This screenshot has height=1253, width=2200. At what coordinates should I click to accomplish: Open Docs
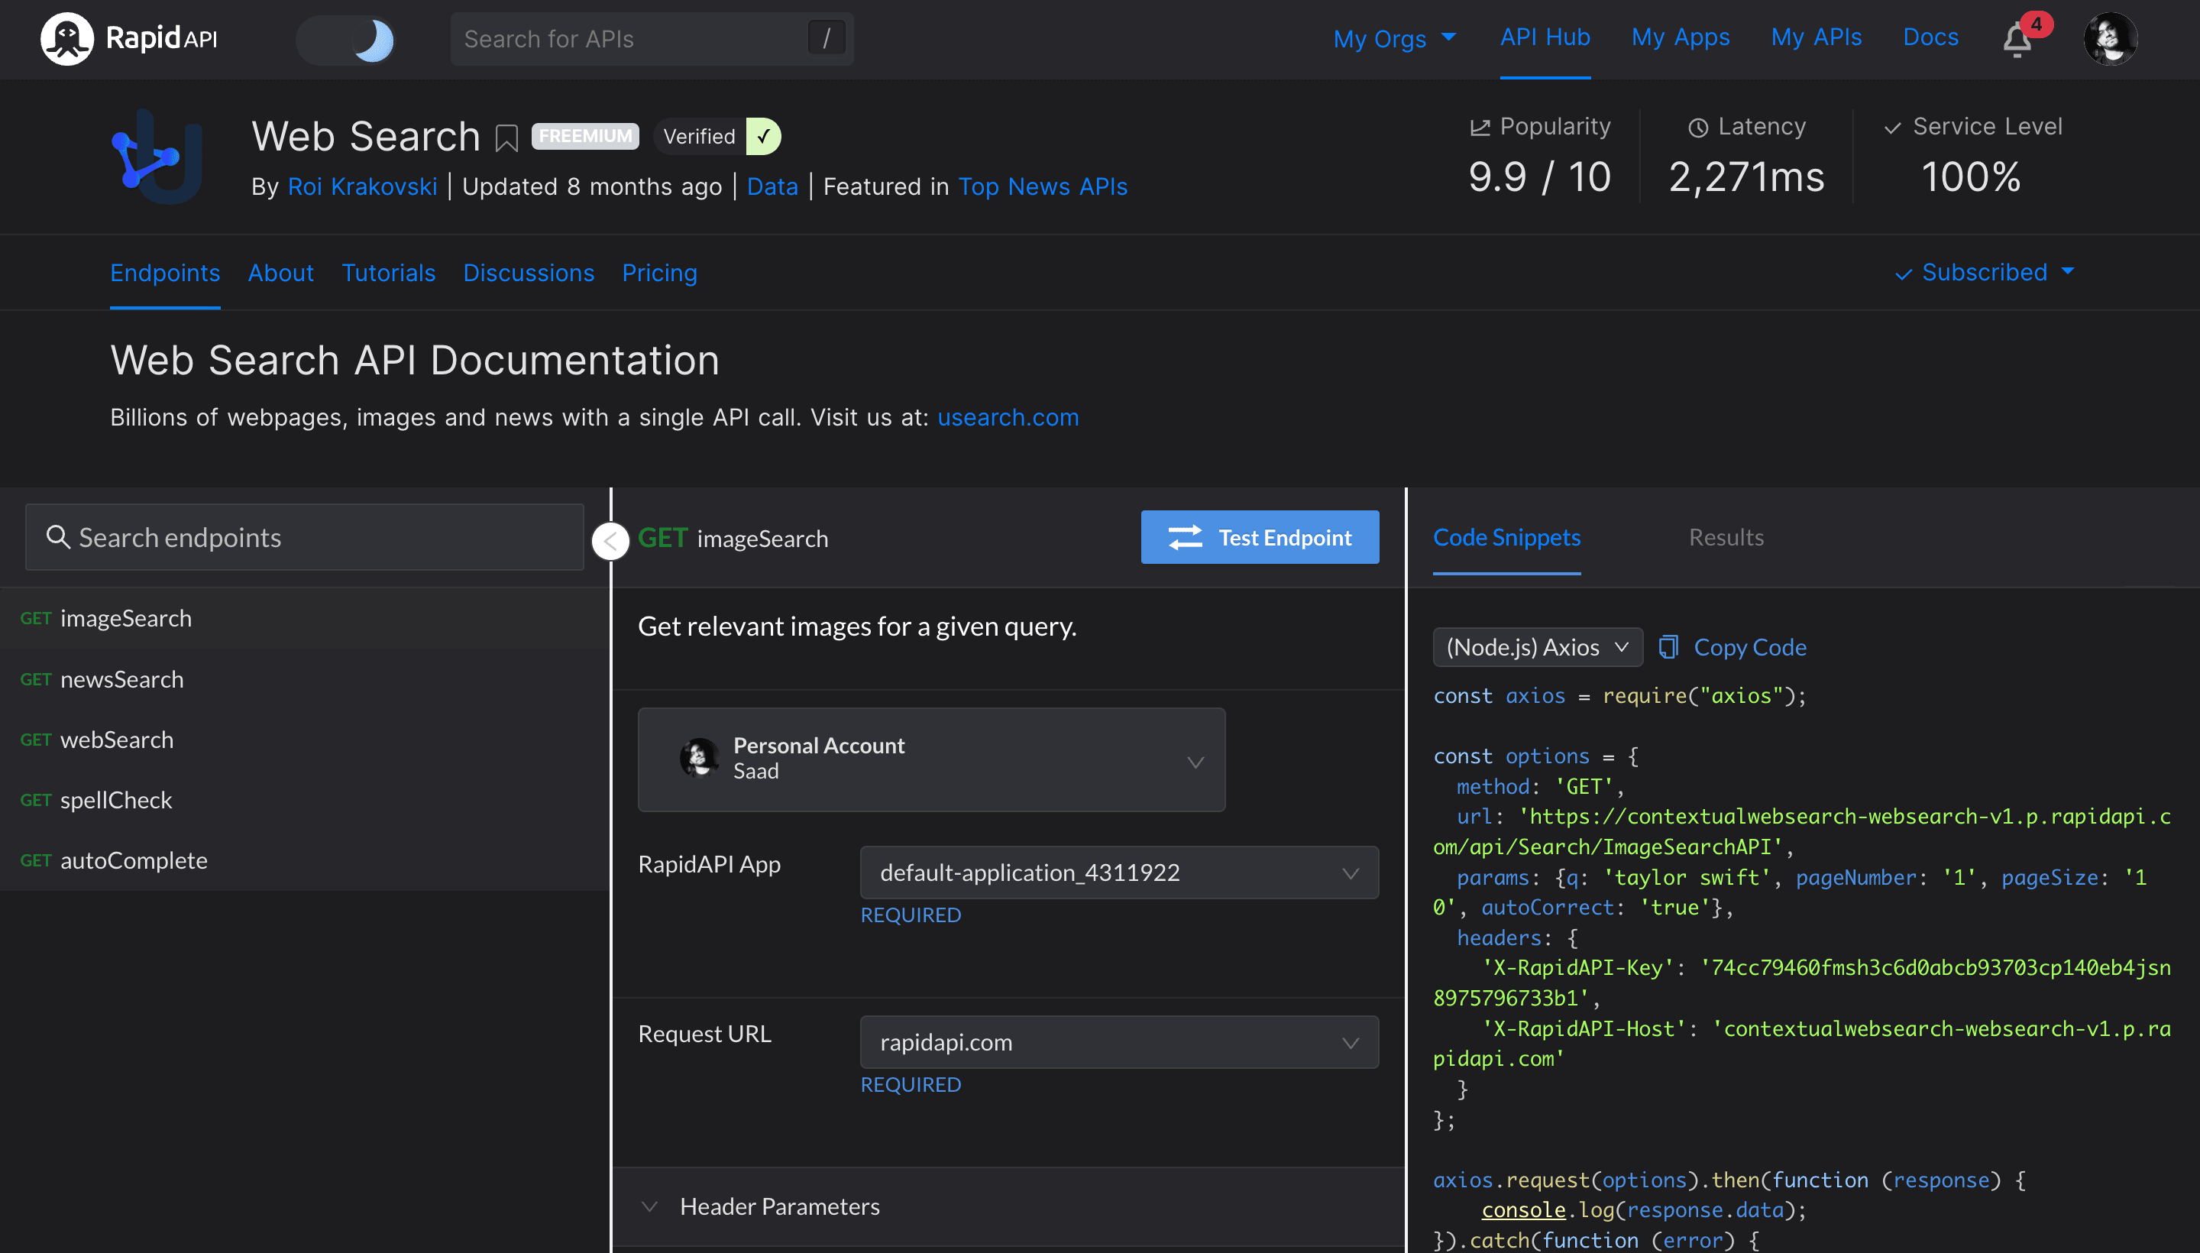(1930, 37)
